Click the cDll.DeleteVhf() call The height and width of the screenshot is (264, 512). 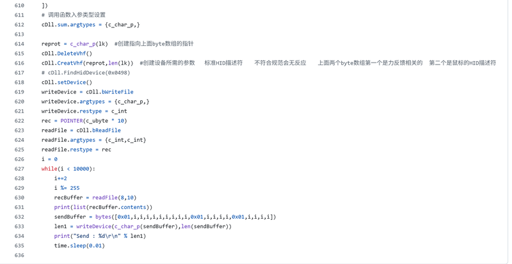[67, 54]
